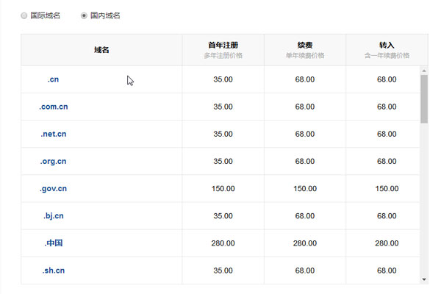Open the .com.cn domain link
Viewport: 441px width, 294px height.
[x=53, y=107]
